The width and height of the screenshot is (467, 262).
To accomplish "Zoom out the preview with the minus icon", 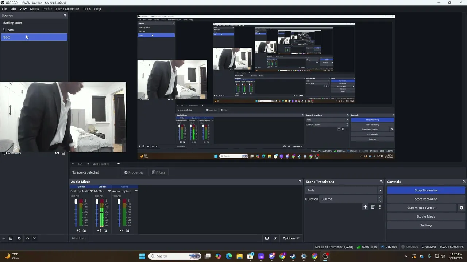I will [x=73, y=164].
